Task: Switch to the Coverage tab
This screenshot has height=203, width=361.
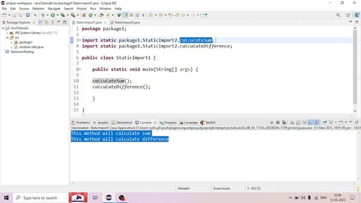Action: pyautogui.click(x=188, y=122)
